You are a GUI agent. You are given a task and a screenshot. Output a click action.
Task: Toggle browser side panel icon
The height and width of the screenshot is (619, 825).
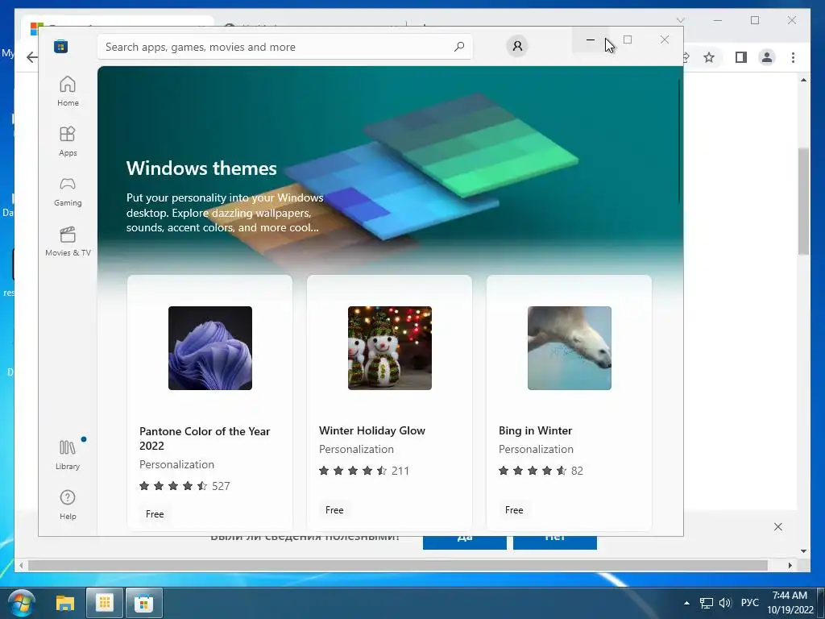pos(741,57)
